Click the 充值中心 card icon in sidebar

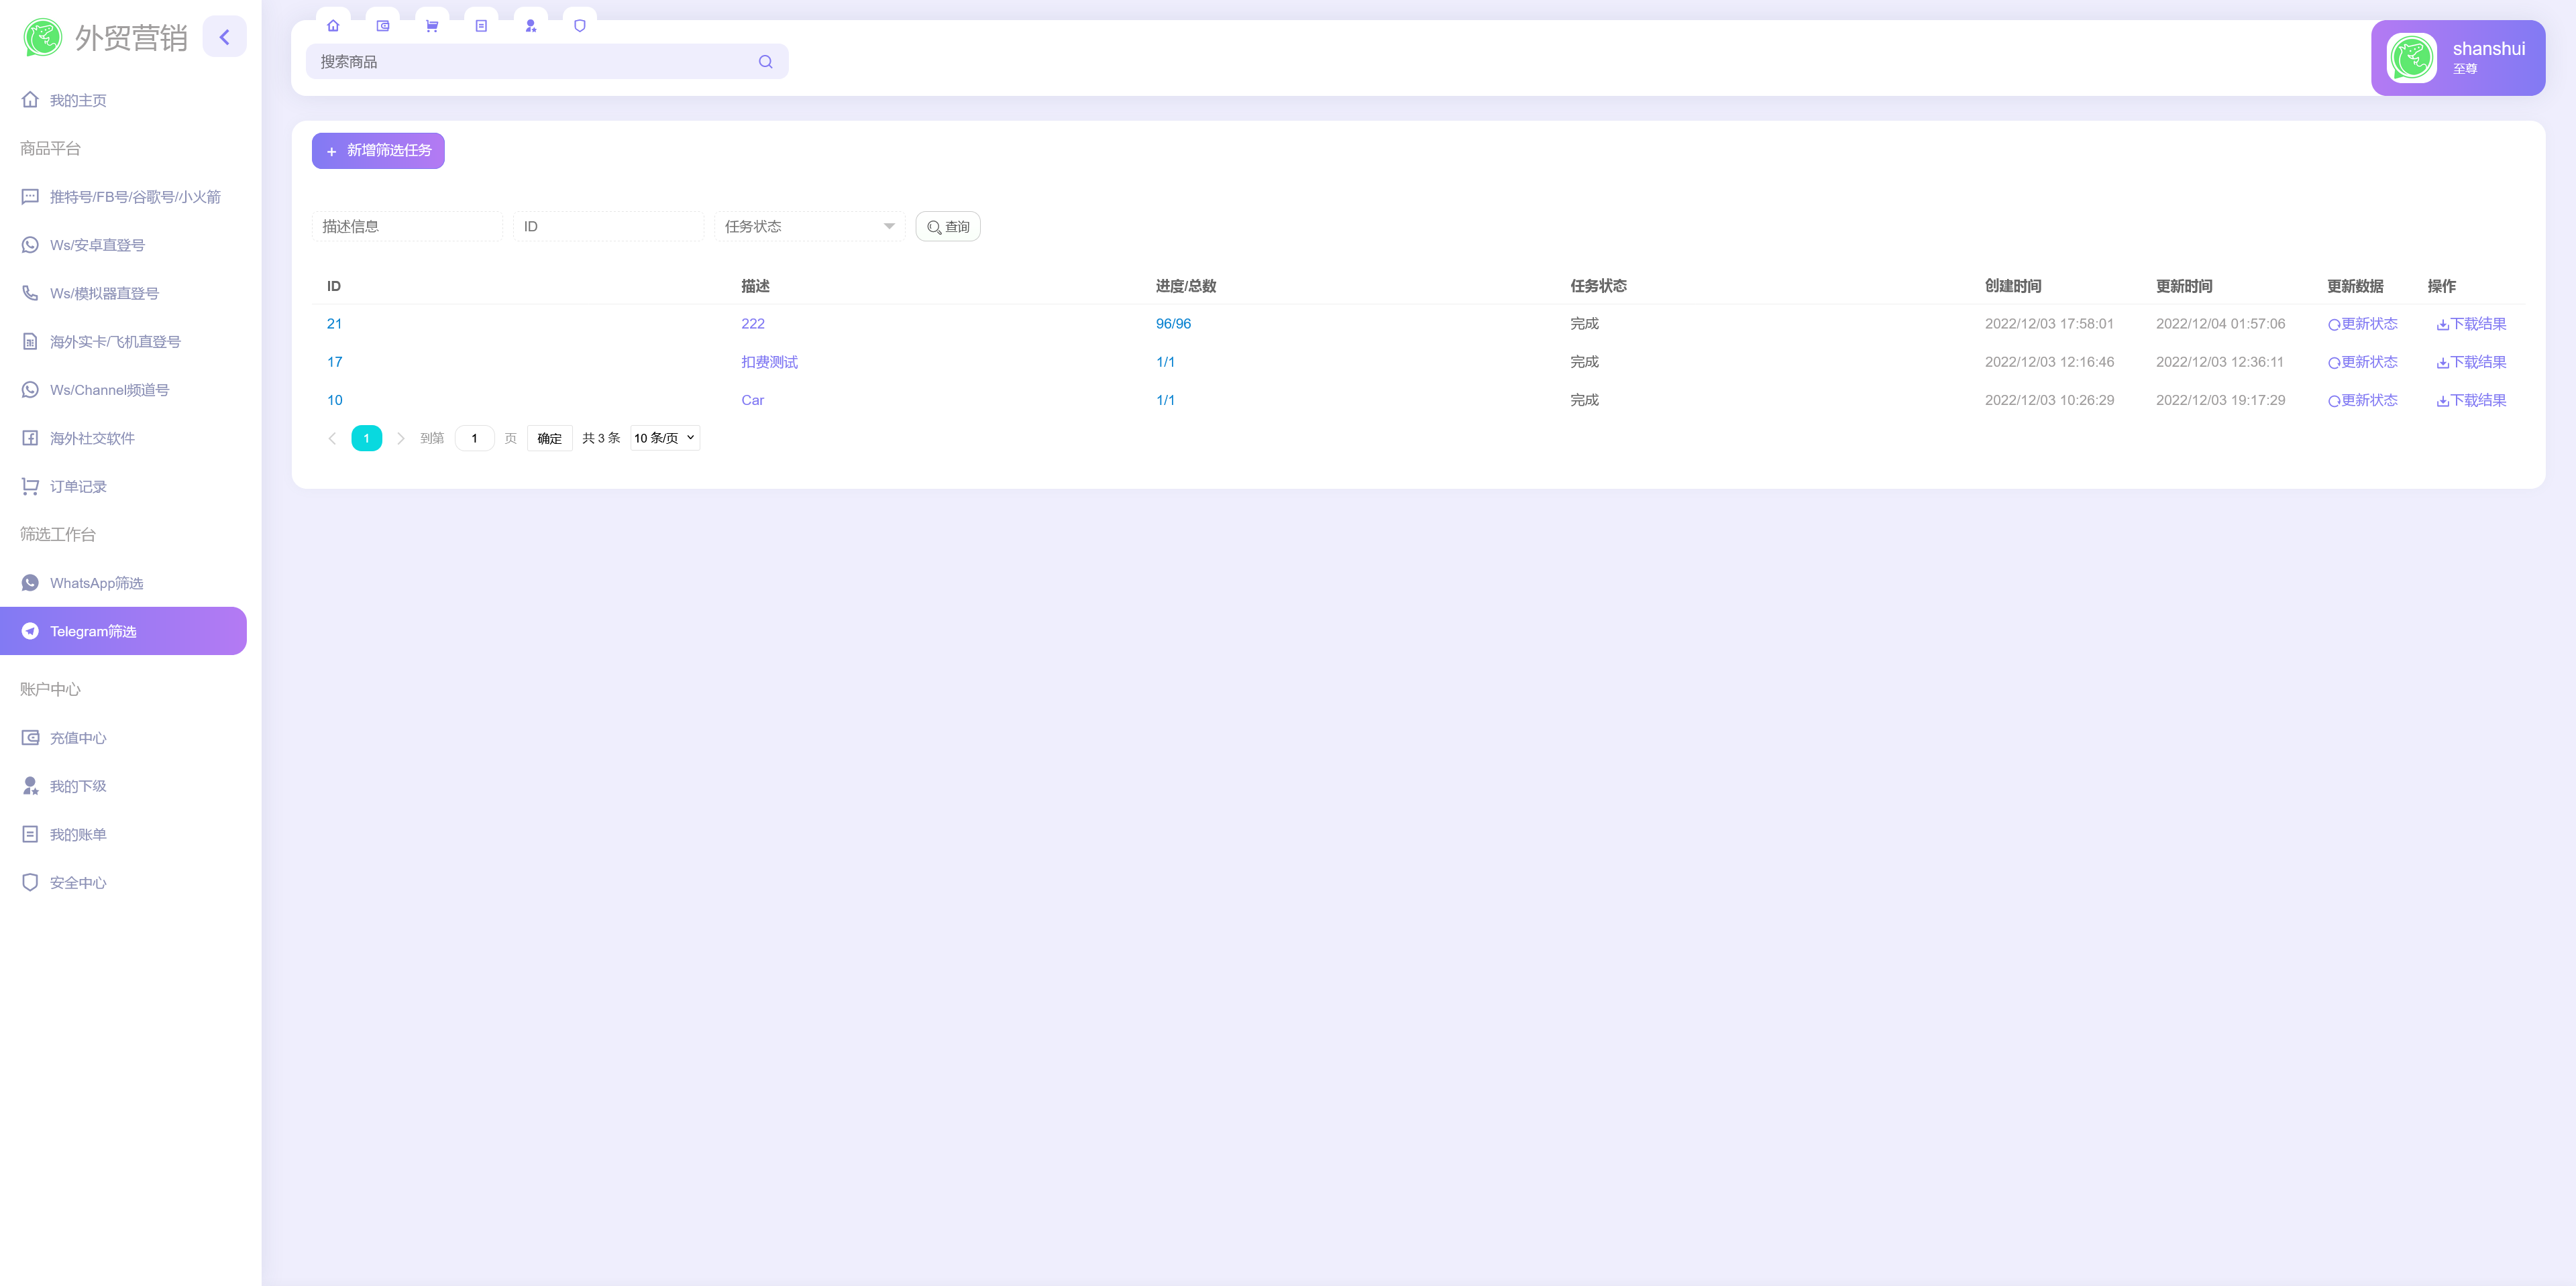pos(30,738)
